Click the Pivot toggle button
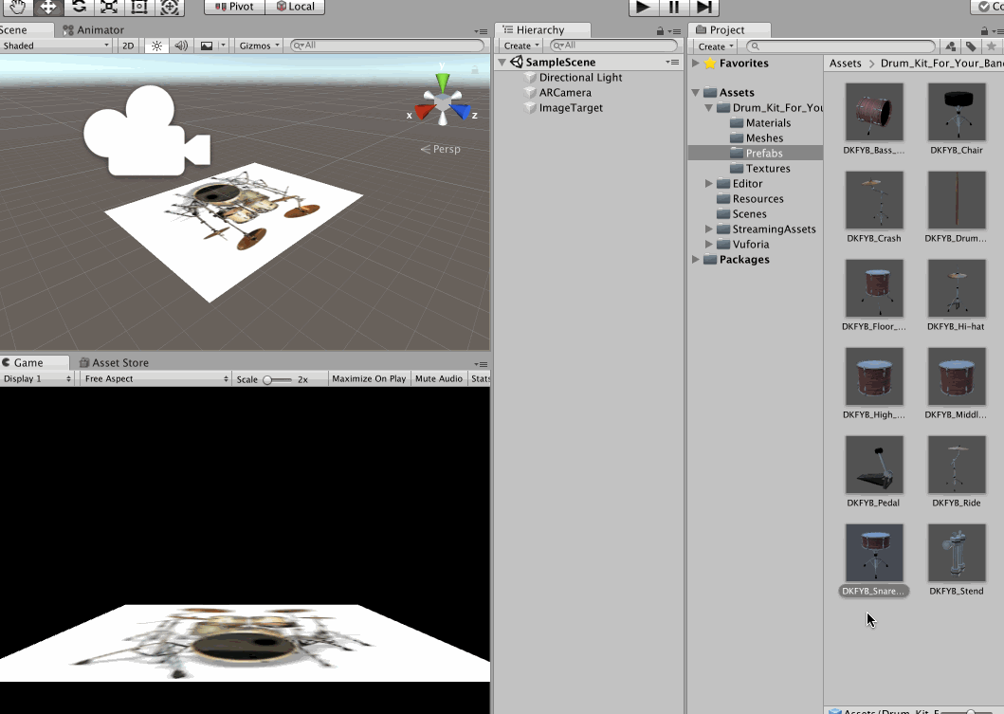1004x714 pixels. 233,7
